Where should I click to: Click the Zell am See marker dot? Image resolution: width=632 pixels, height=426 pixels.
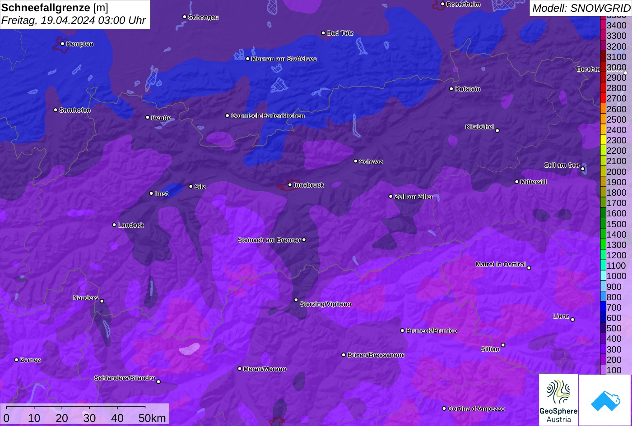click(x=583, y=169)
